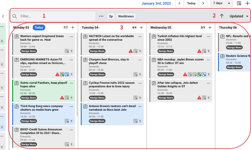This screenshot has height=150, width=251.
Task: Toggle the Worldnews filter chip
Action: (x=126, y=16)
